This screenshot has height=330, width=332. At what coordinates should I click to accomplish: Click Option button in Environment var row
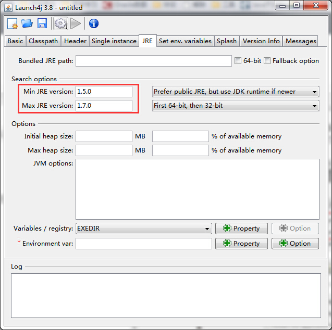295,244
